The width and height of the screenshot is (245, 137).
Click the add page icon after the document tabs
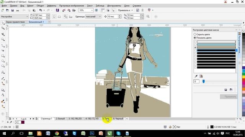[x=49, y=22]
